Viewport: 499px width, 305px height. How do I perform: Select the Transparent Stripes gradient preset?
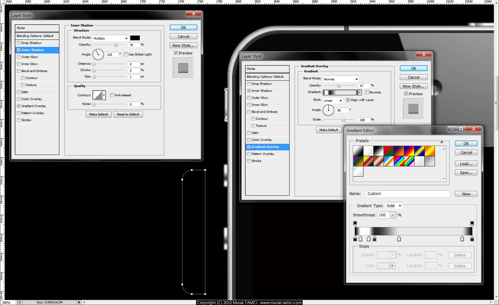coord(419,161)
